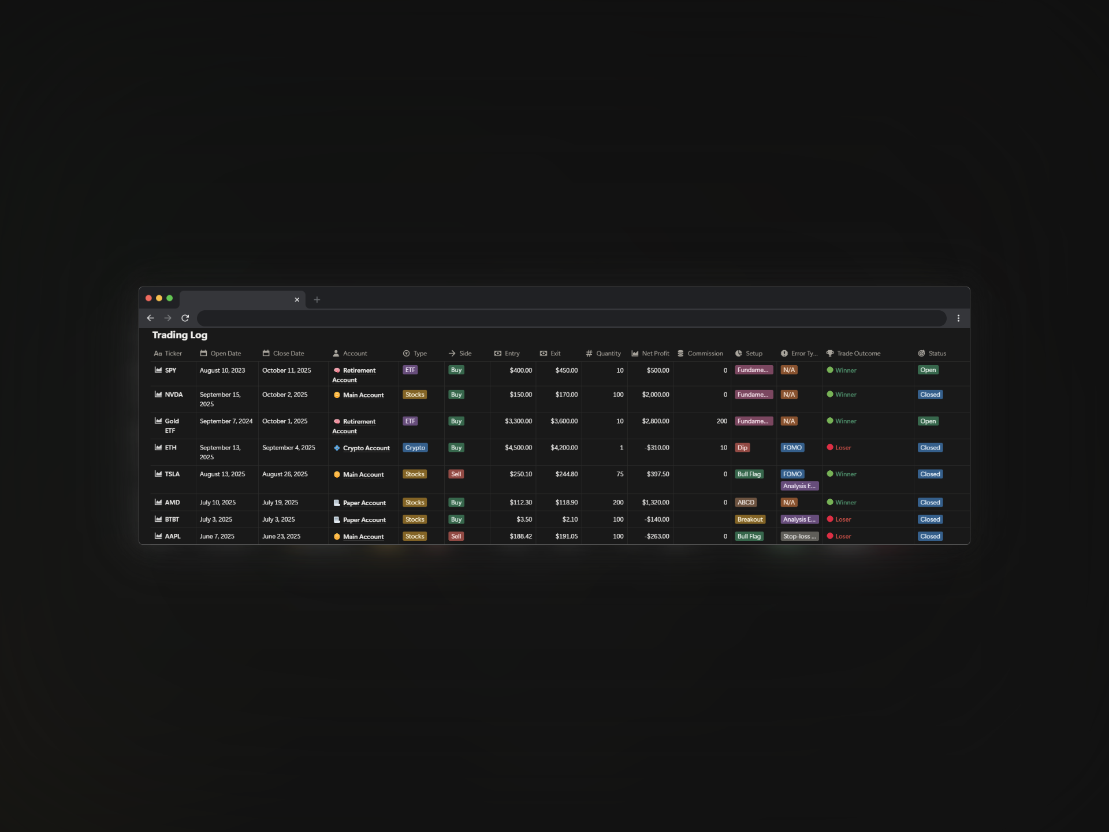This screenshot has height=832, width=1109.
Task: Select the $118.90 exit cell
Action: coord(567,503)
